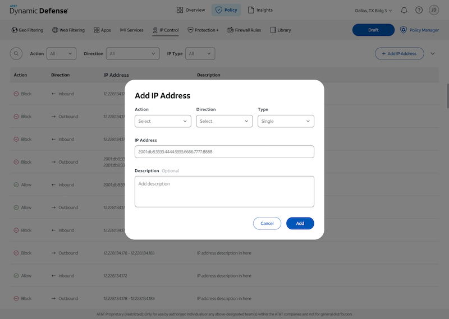449x319 pixels.
Task: Open the Services section
Action: click(131, 30)
